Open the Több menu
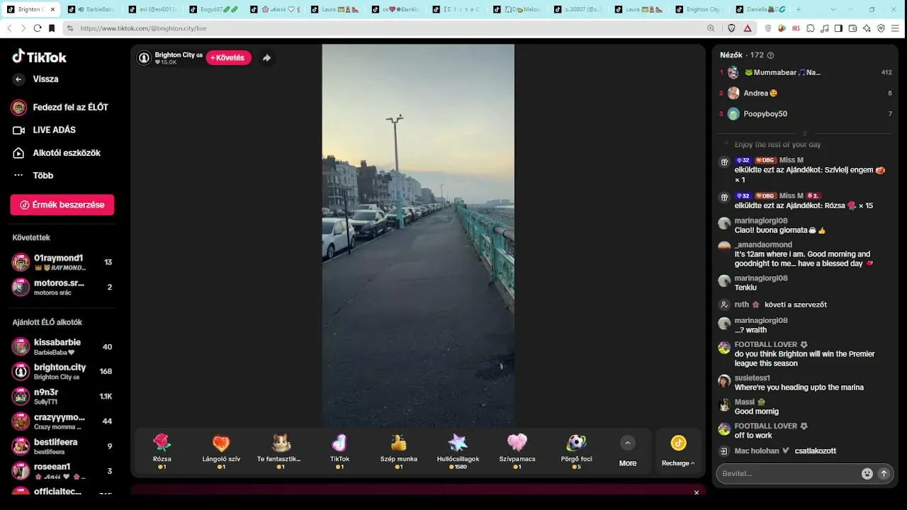907x510 pixels. 33,176
